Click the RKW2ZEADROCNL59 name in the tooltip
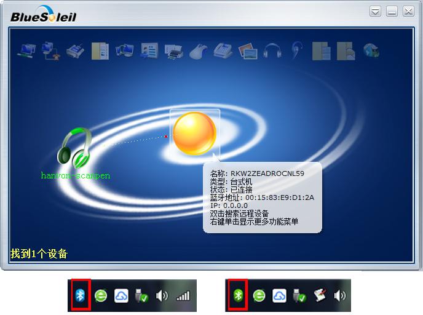 [x=267, y=173]
